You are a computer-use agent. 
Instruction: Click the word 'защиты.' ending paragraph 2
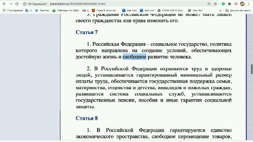[85, 106]
